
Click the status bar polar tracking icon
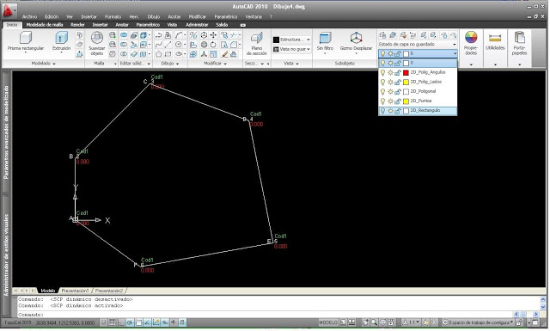(x=130, y=322)
